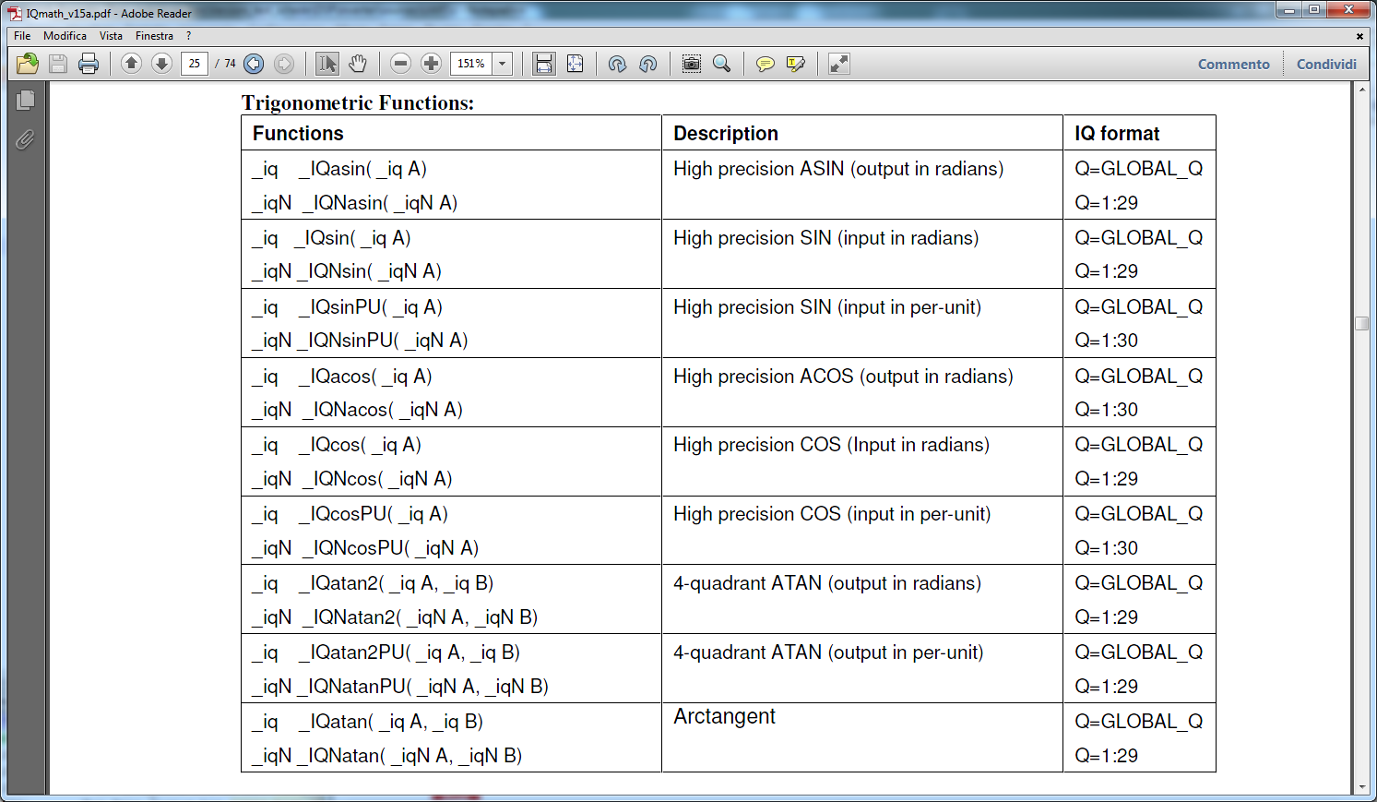Click '_IQNacos( _iqN A)' function text

coord(382,410)
